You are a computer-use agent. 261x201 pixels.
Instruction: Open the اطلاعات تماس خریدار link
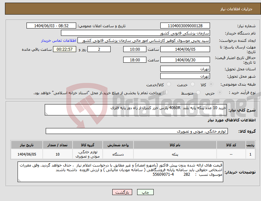pyautogui.click(x=59, y=40)
